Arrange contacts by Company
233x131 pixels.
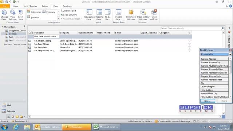pos(49,12)
